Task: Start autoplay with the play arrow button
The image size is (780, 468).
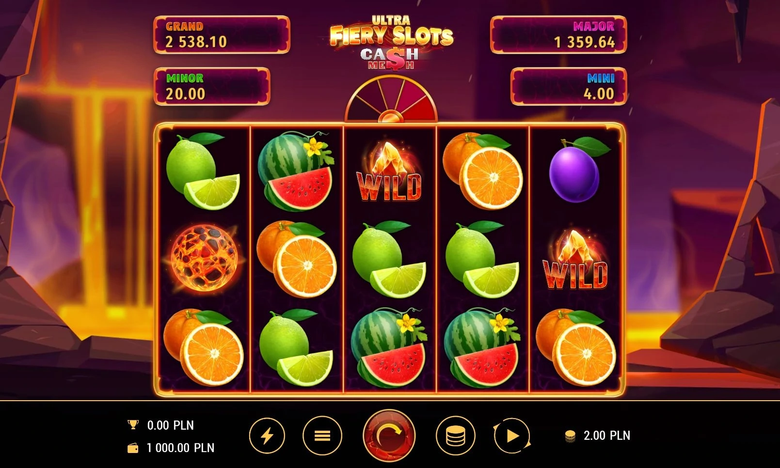Action: tap(512, 436)
